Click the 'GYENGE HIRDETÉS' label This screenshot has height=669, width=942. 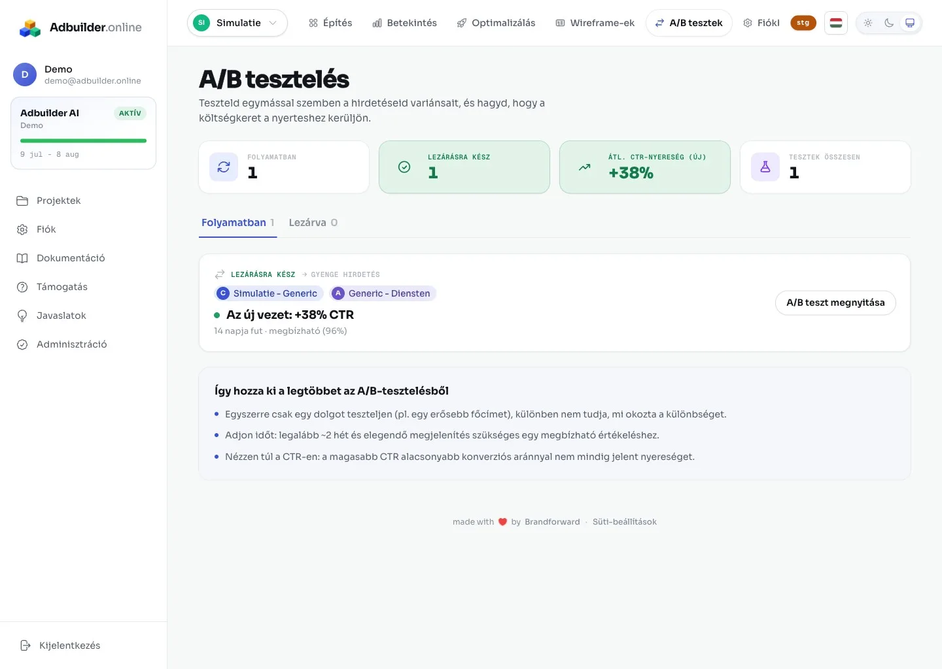[x=345, y=274]
